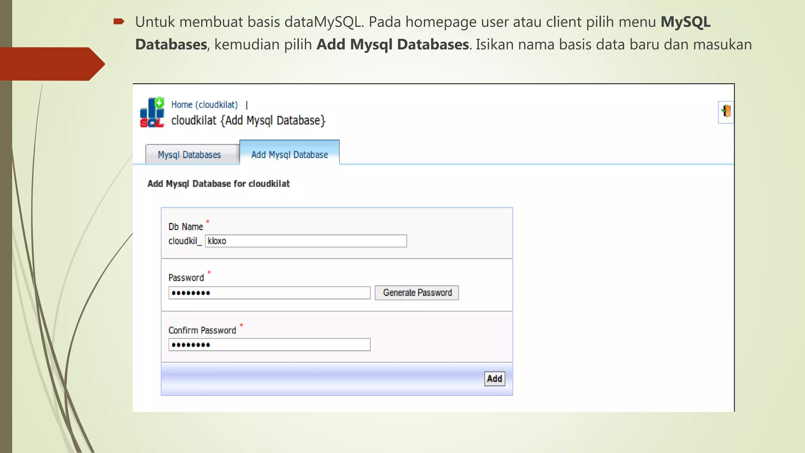This screenshot has width=805, height=453.
Task: Click the Add button
Action: pyautogui.click(x=494, y=379)
